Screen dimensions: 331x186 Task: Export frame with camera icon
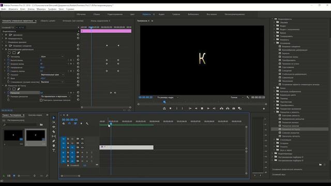234,109
